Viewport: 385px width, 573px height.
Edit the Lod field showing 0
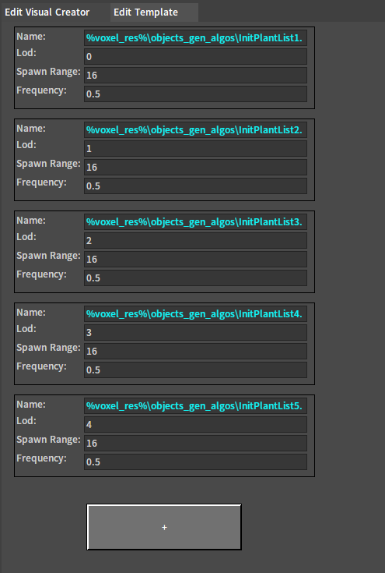click(195, 57)
